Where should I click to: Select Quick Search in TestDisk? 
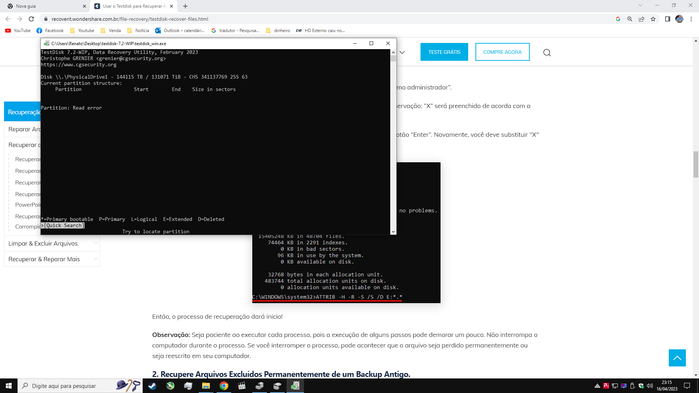click(63, 226)
